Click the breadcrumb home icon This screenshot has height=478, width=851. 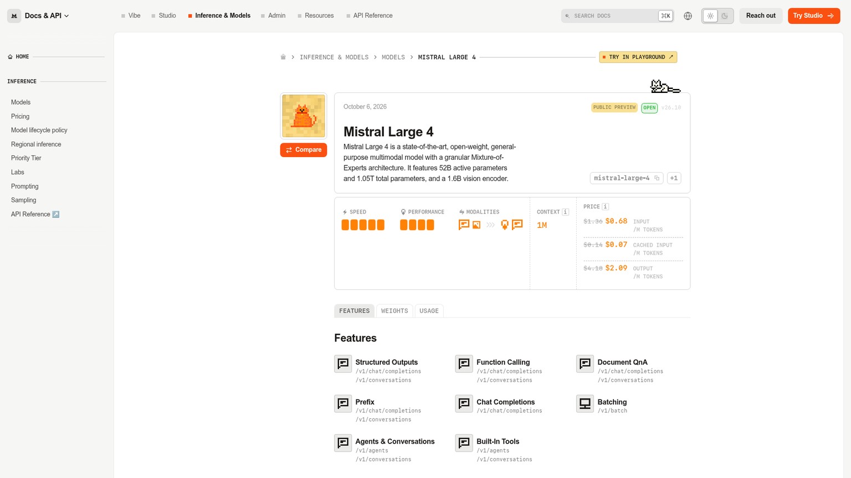point(283,57)
